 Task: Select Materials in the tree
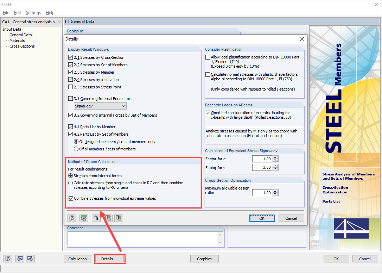pyautogui.click(x=17, y=41)
